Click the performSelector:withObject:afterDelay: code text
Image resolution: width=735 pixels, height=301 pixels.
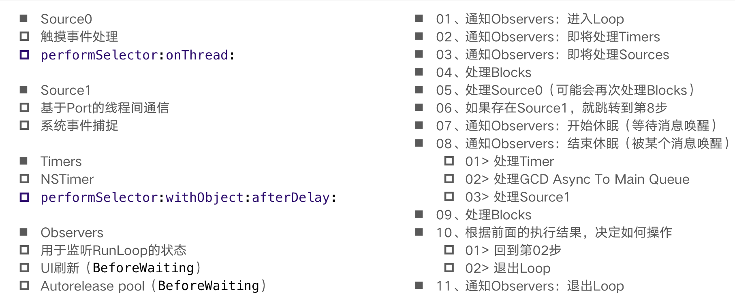pyautogui.click(x=188, y=197)
